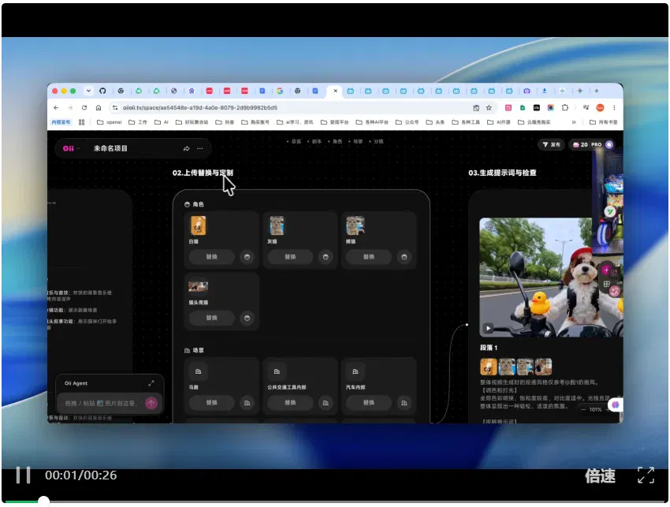This screenshot has width=670, height=507.
Task: Click the face icon on the 橘猫 card
Action: [404, 257]
